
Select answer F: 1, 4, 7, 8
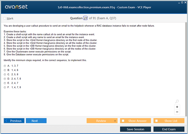click(5, 87)
